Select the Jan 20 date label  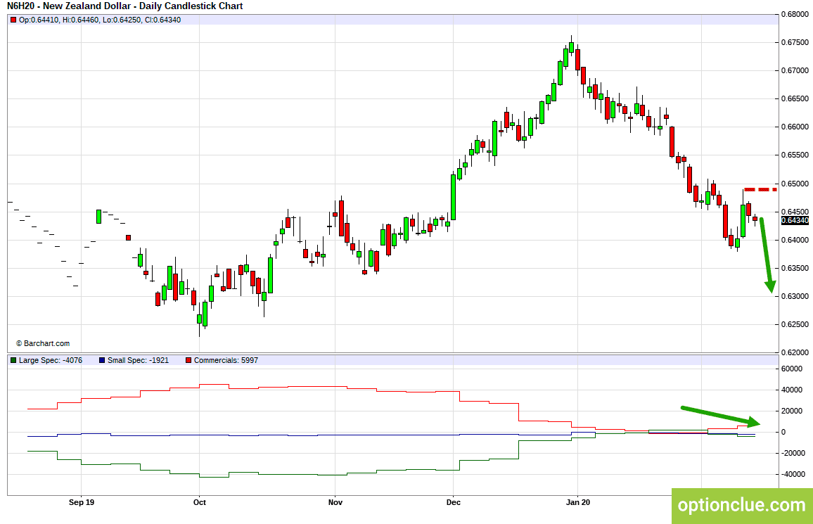tap(578, 502)
